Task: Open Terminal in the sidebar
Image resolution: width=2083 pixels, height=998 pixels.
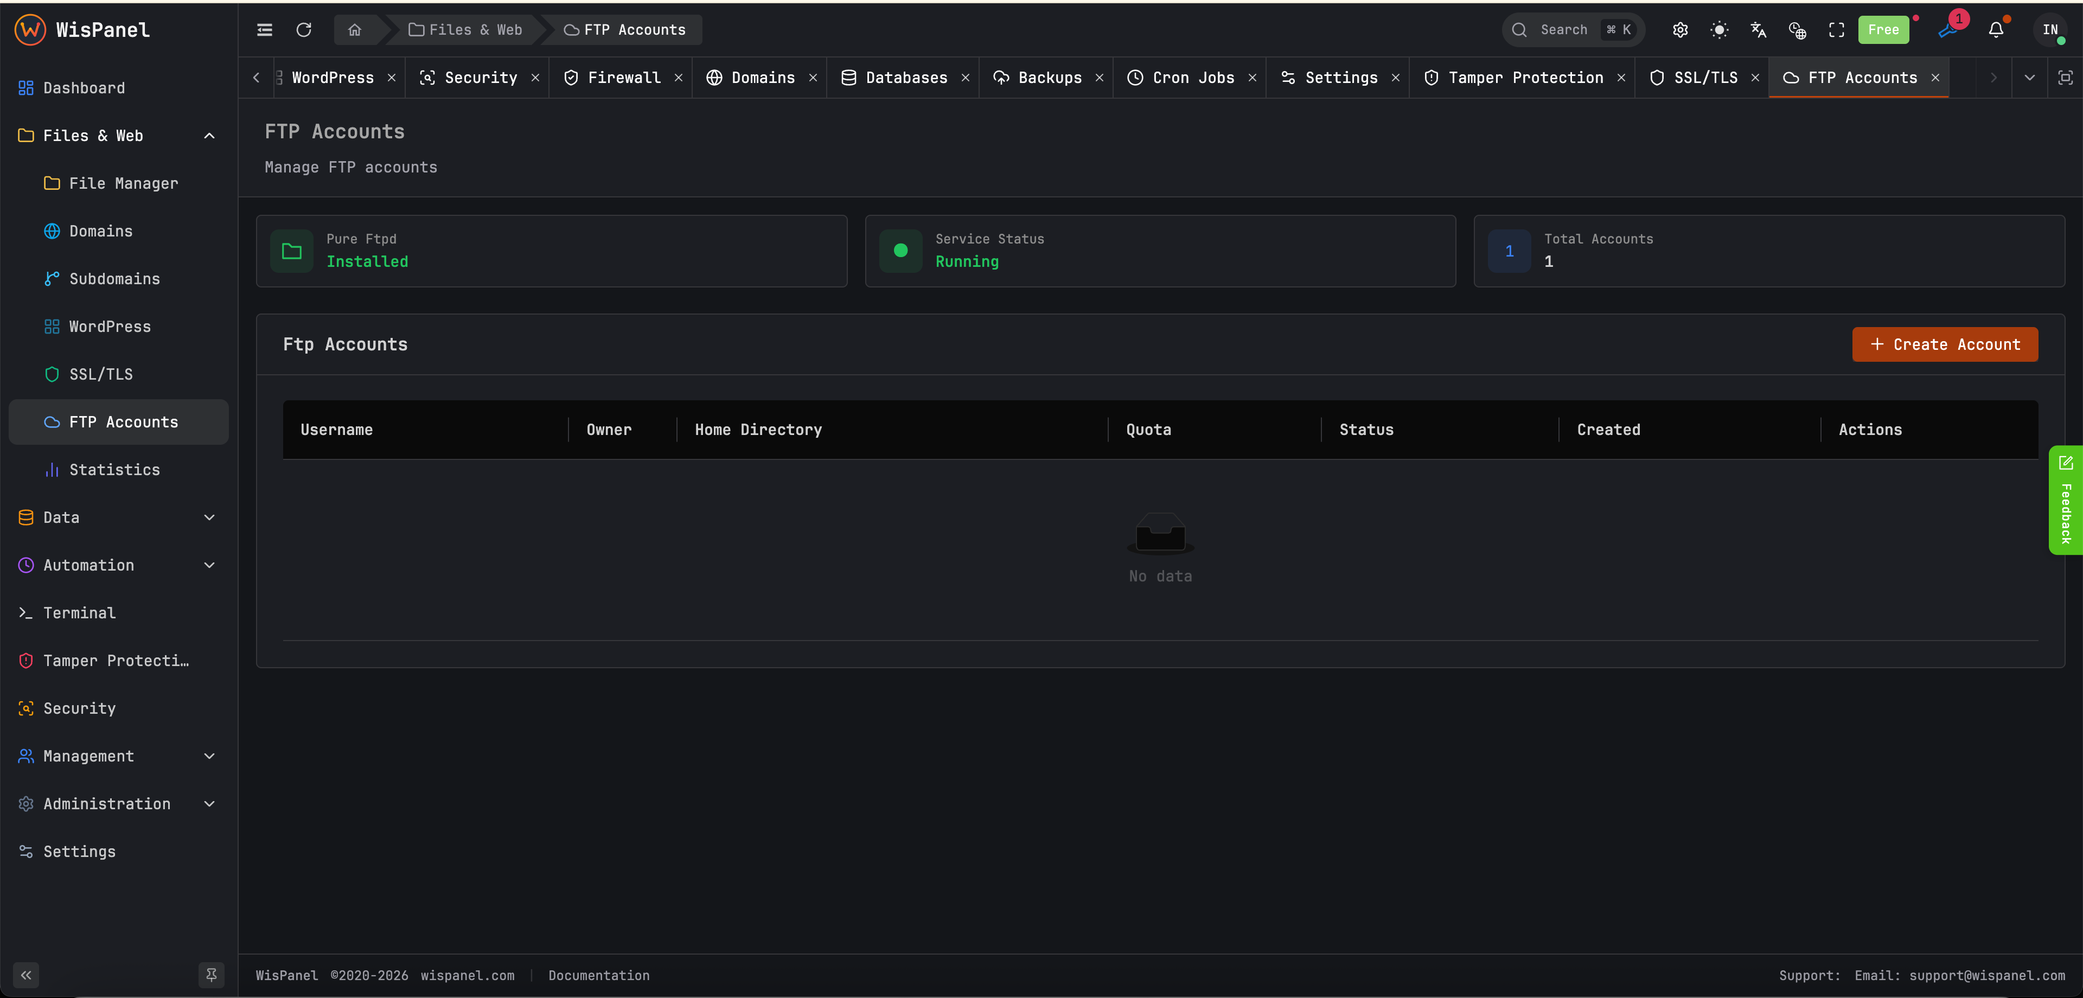Action: [x=119, y=612]
